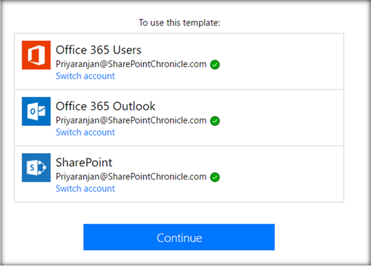Click green checkmark beside the SharePoint email

[214, 177]
